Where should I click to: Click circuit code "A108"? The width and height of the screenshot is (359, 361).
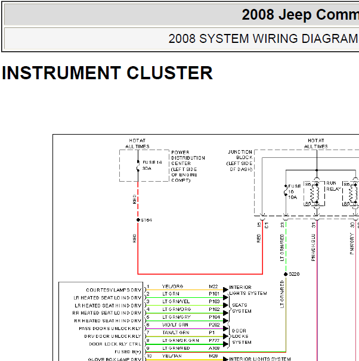(x=214, y=348)
